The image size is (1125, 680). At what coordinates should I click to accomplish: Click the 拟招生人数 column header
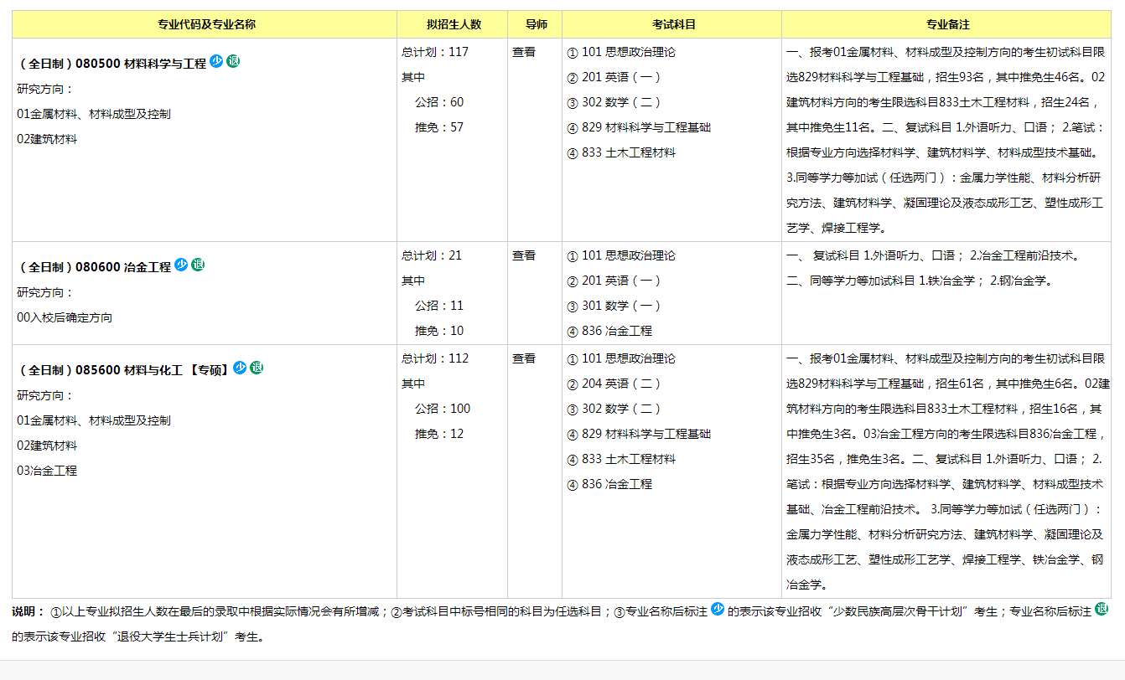454,24
